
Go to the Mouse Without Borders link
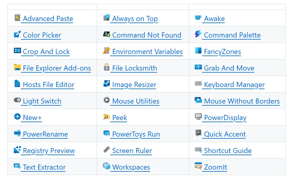coord(242,101)
